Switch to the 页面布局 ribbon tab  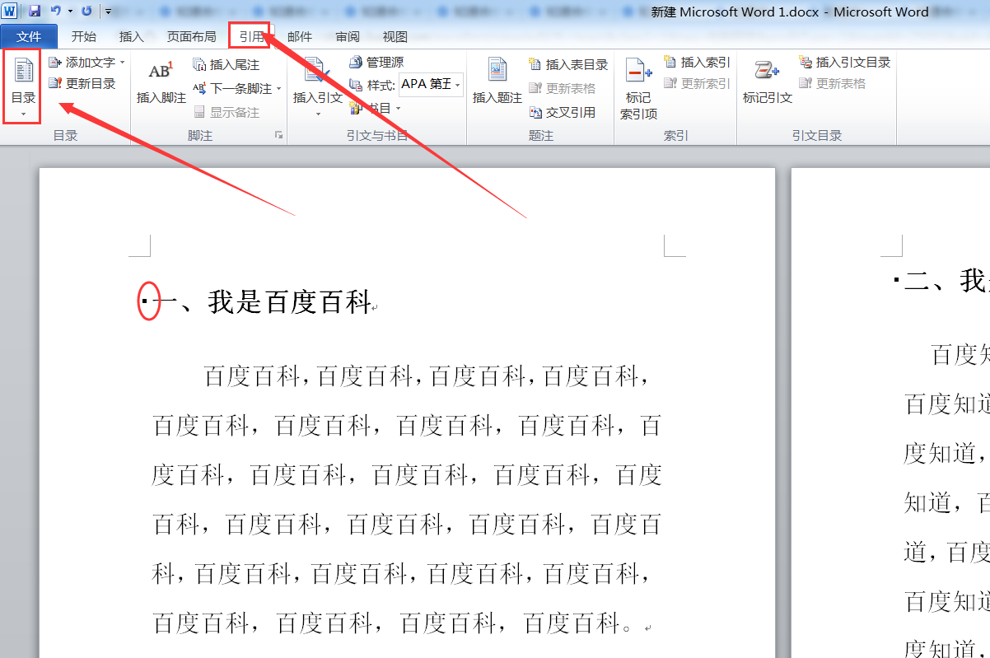(x=191, y=36)
